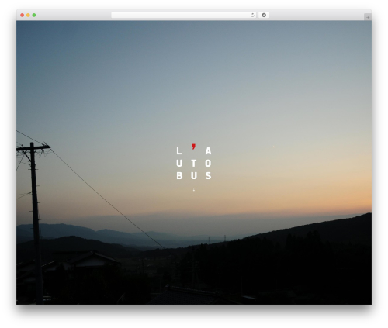The width and height of the screenshot is (388, 328).
Task: Open a new tab with plus button
Action: [x=368, y=17]
